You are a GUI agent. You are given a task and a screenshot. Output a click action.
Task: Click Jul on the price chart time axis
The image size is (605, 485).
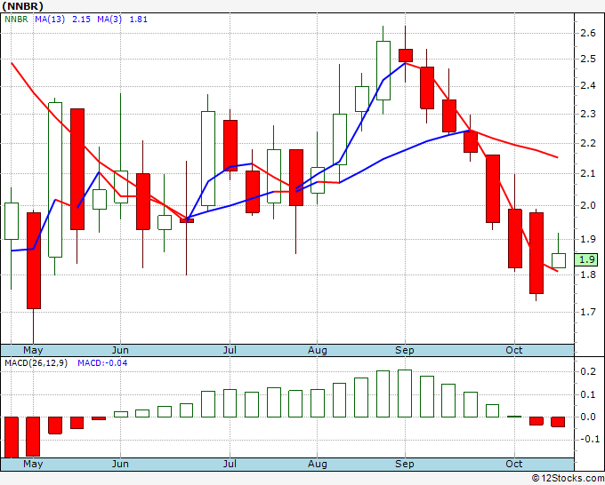pyautogui.click(x=230, y=350)
